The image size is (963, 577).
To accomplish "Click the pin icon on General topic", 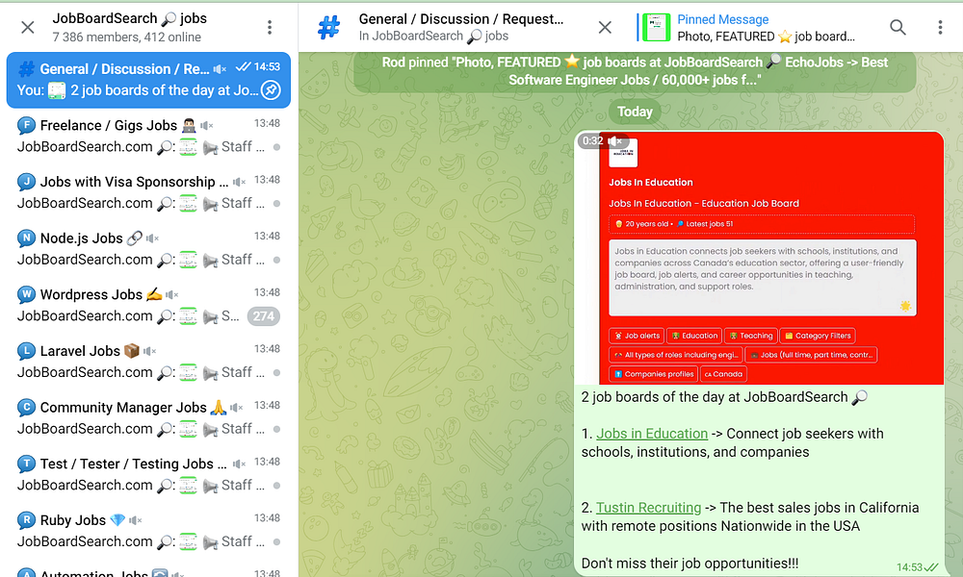I will click(271, 90).
